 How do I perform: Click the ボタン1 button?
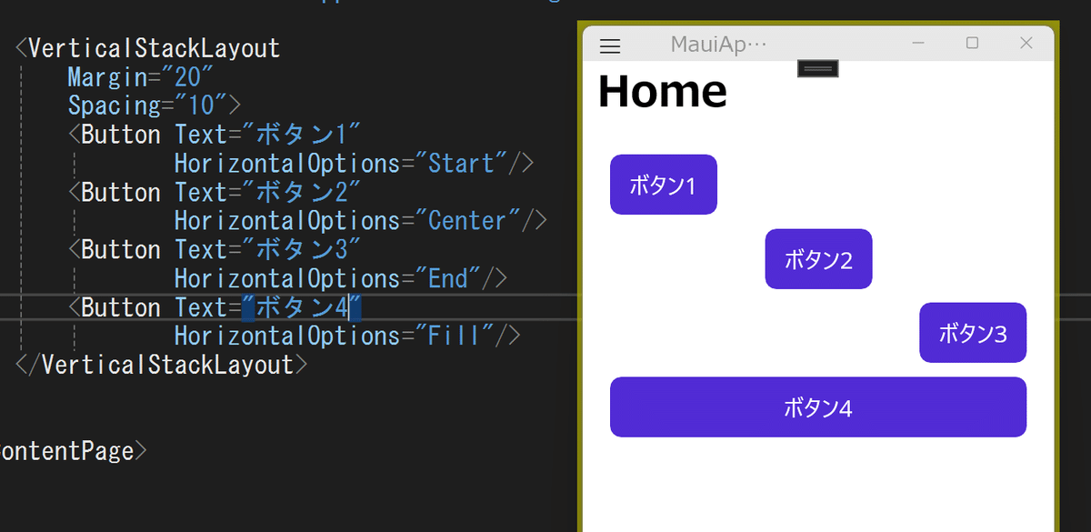(664, 185)
